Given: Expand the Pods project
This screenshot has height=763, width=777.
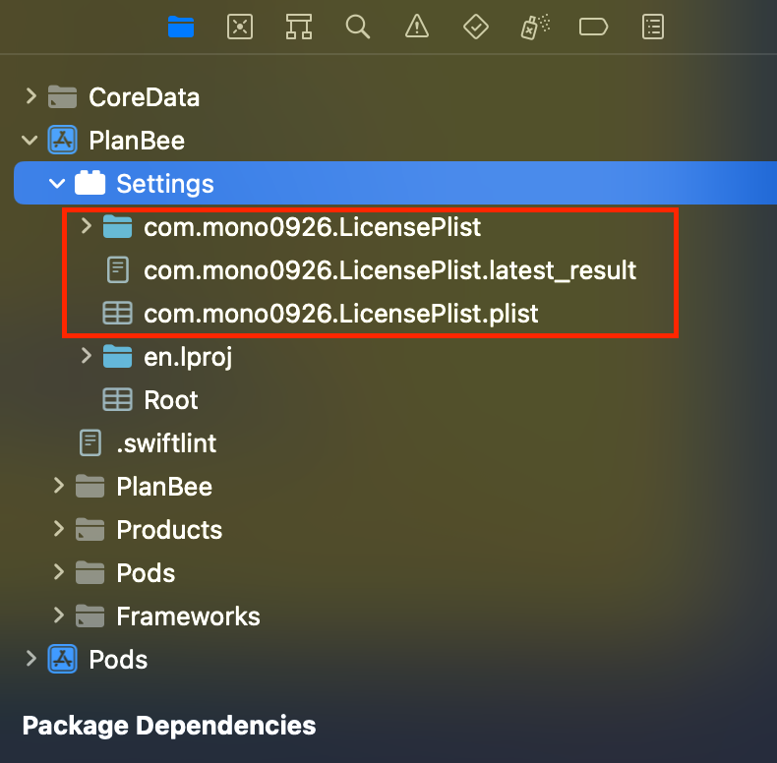Looking at the screenshot, I should click(x=30, y=659).
